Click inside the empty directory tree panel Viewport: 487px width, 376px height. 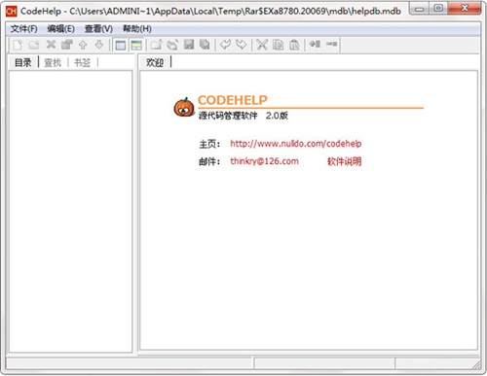(71, 211)
